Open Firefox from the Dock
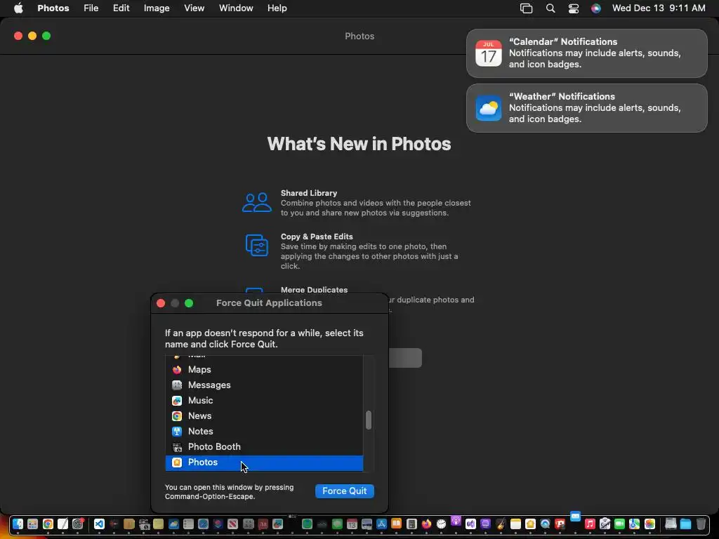This screenshot has width=719, height=539. pyautogui.click(x=426, y=524)
